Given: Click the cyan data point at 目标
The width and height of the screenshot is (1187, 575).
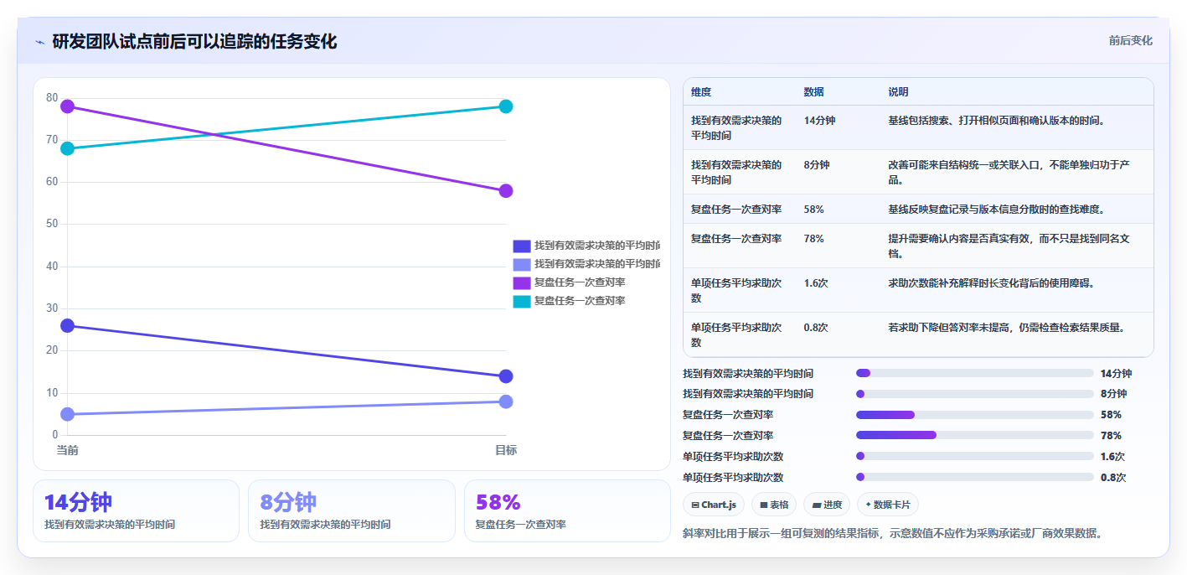Looking at the screenshot, I should [506, 106].
